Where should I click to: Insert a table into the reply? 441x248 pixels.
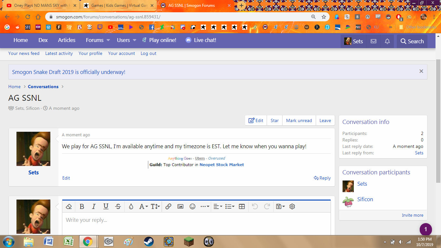point(242,207)
